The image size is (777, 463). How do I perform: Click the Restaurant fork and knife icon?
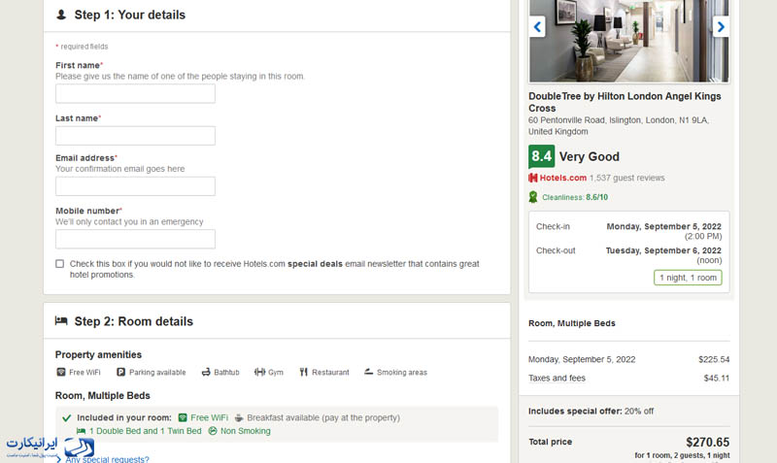[x=304, y=372]
